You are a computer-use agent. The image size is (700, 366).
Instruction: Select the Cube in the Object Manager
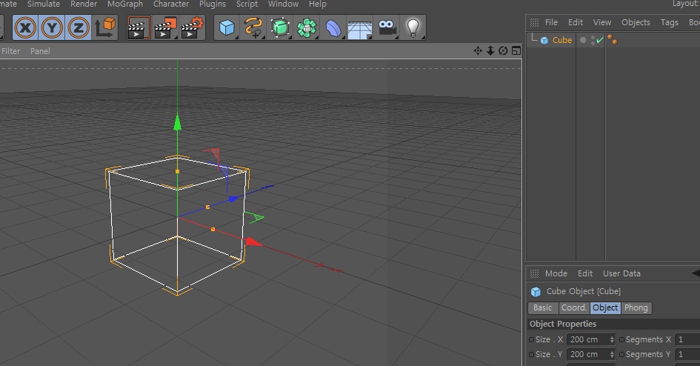pos(562,40)
